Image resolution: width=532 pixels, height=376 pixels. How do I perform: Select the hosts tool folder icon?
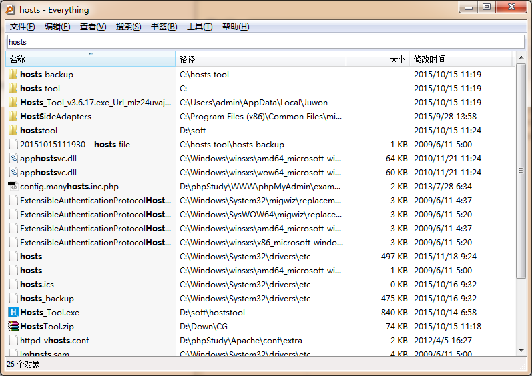[x=13, y=88]
